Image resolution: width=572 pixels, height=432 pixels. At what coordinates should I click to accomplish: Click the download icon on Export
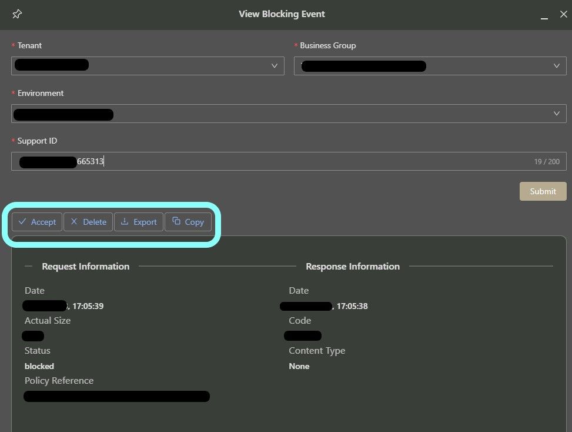tap(124, 222)
